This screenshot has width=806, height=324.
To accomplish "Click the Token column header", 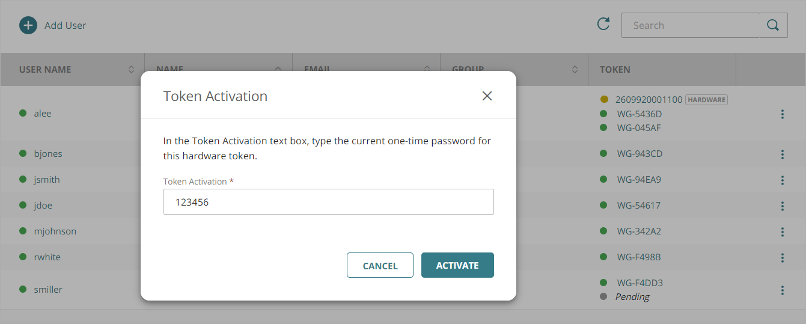I will pyautogui.click(x=615, y=70).
